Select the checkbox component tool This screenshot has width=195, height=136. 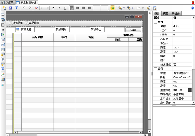pyautogui.click(x=3, y=35)
